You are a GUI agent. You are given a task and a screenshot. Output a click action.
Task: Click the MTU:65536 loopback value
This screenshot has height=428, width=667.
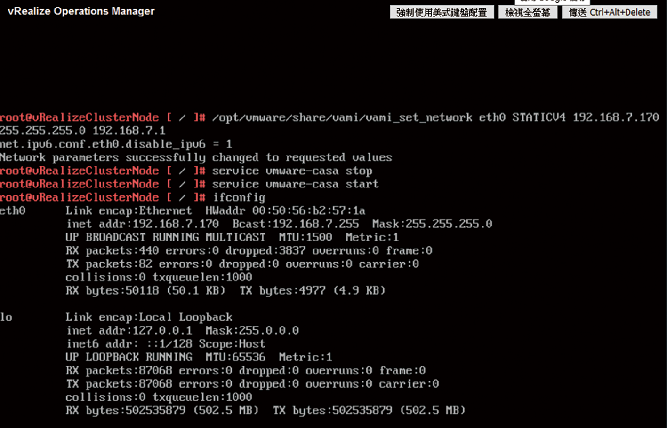click(x=235, y=357)
